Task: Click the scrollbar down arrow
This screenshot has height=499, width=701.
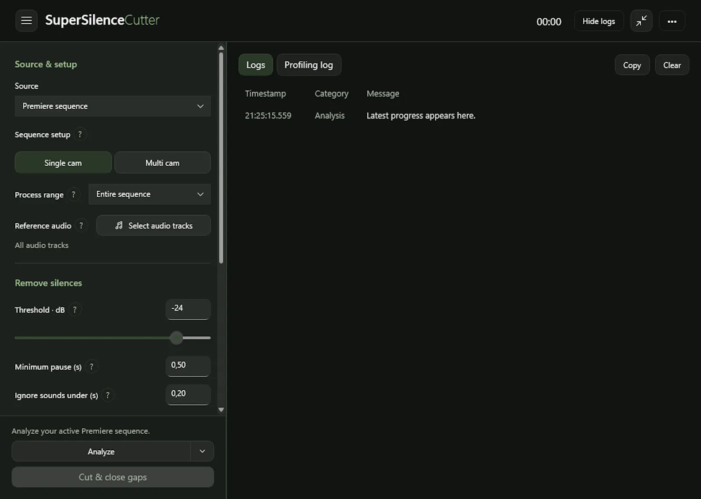Action: click(221, 410)
